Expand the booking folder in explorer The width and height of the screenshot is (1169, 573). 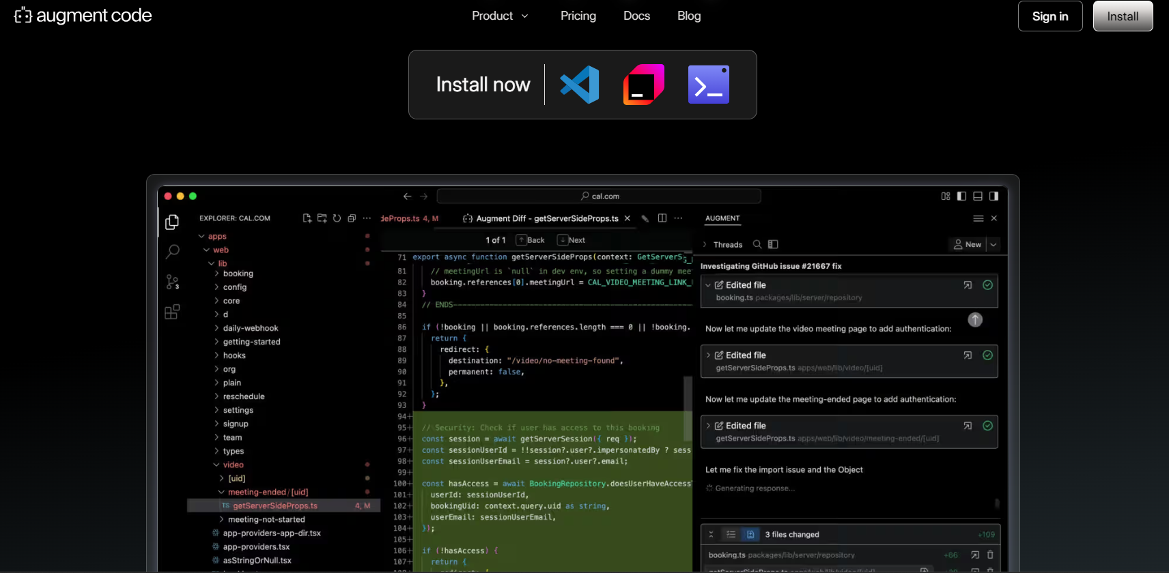(237, 274)
